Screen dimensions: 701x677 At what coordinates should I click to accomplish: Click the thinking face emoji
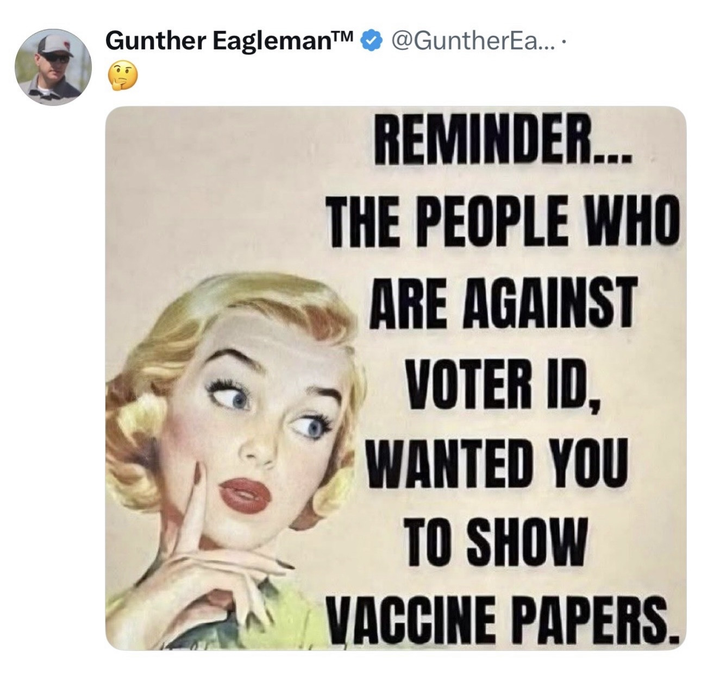124,75
